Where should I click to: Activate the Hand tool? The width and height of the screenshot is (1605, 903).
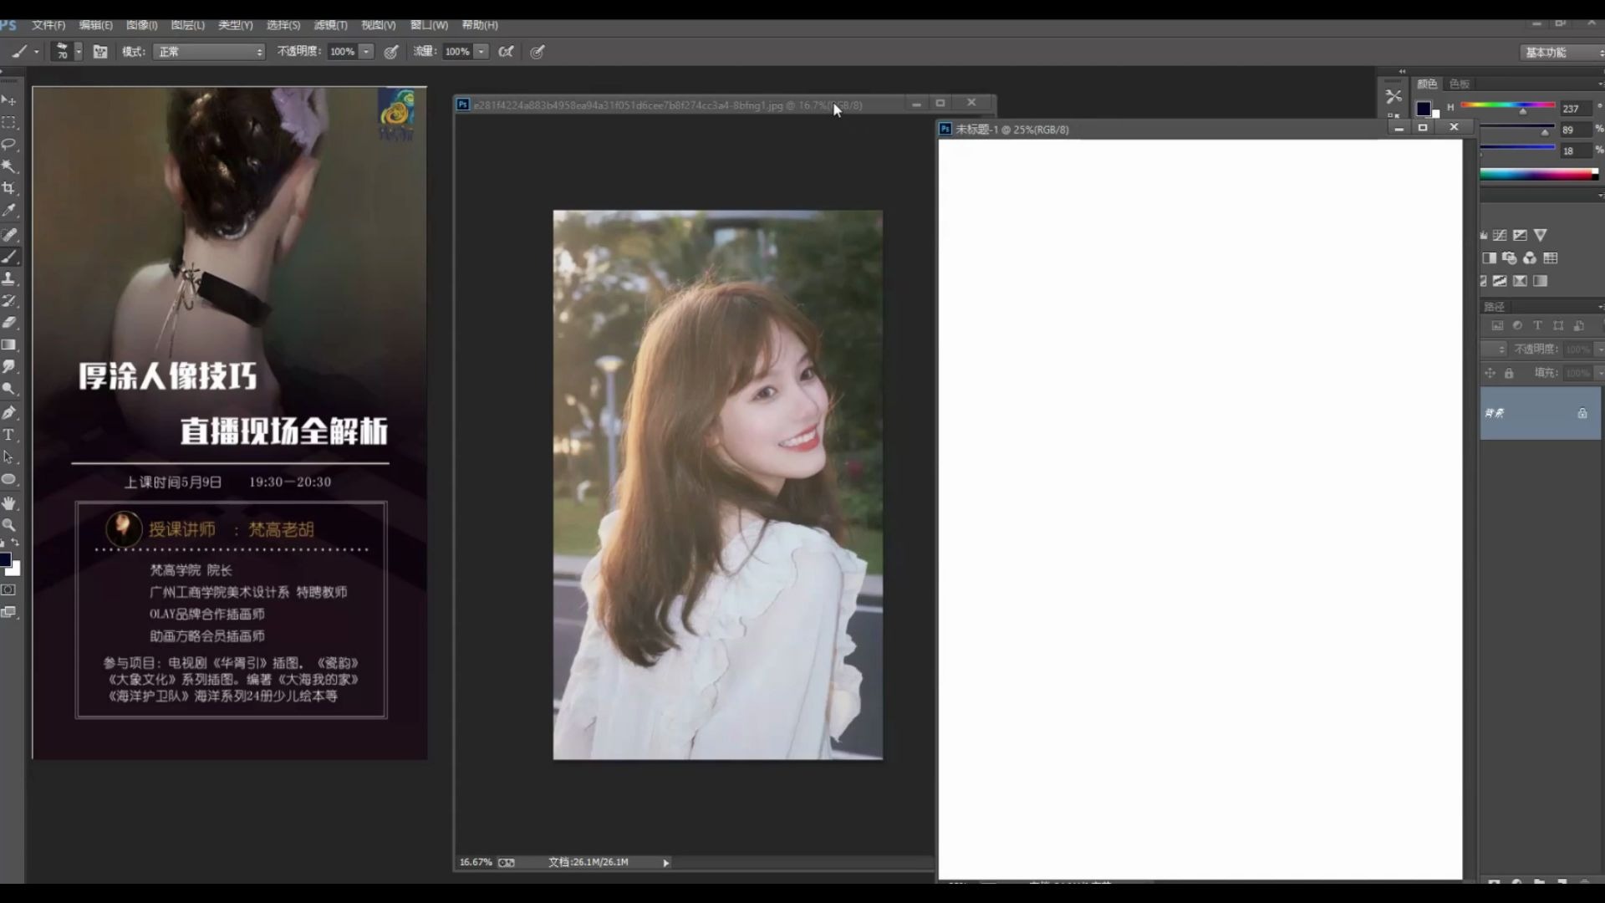click(x=9, y=503)
